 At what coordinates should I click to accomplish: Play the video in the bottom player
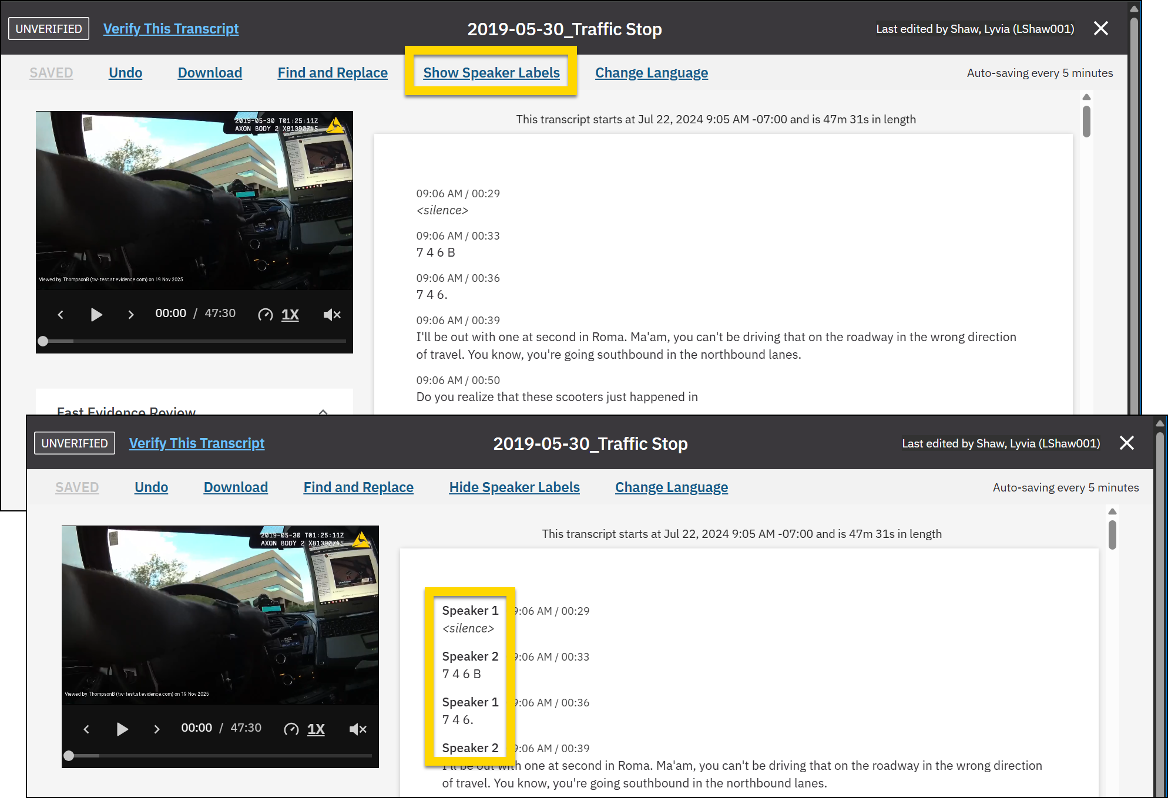pos(122,729)
